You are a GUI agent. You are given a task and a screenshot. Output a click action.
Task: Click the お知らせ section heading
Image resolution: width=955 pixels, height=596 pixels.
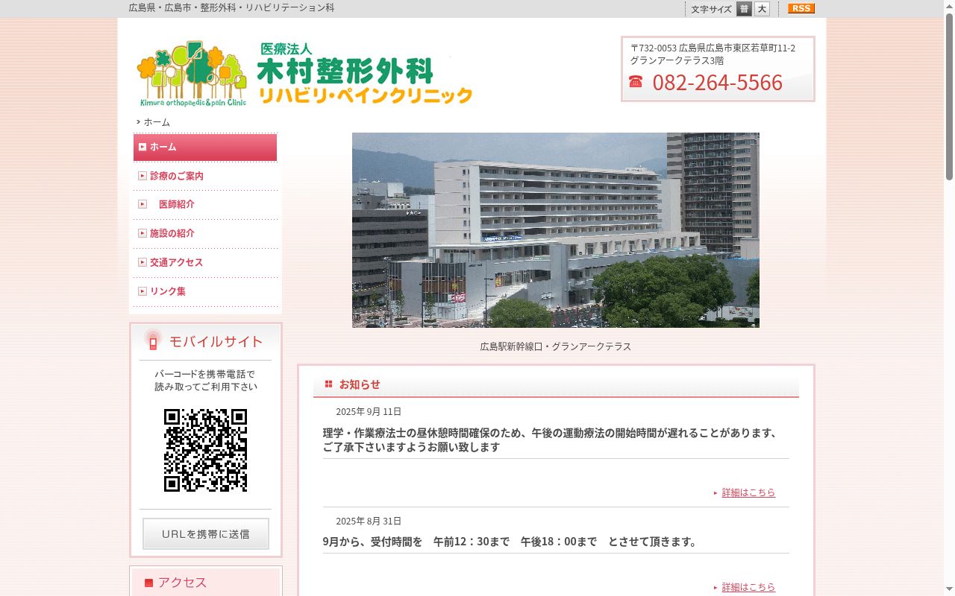click(x=360, y=384)
